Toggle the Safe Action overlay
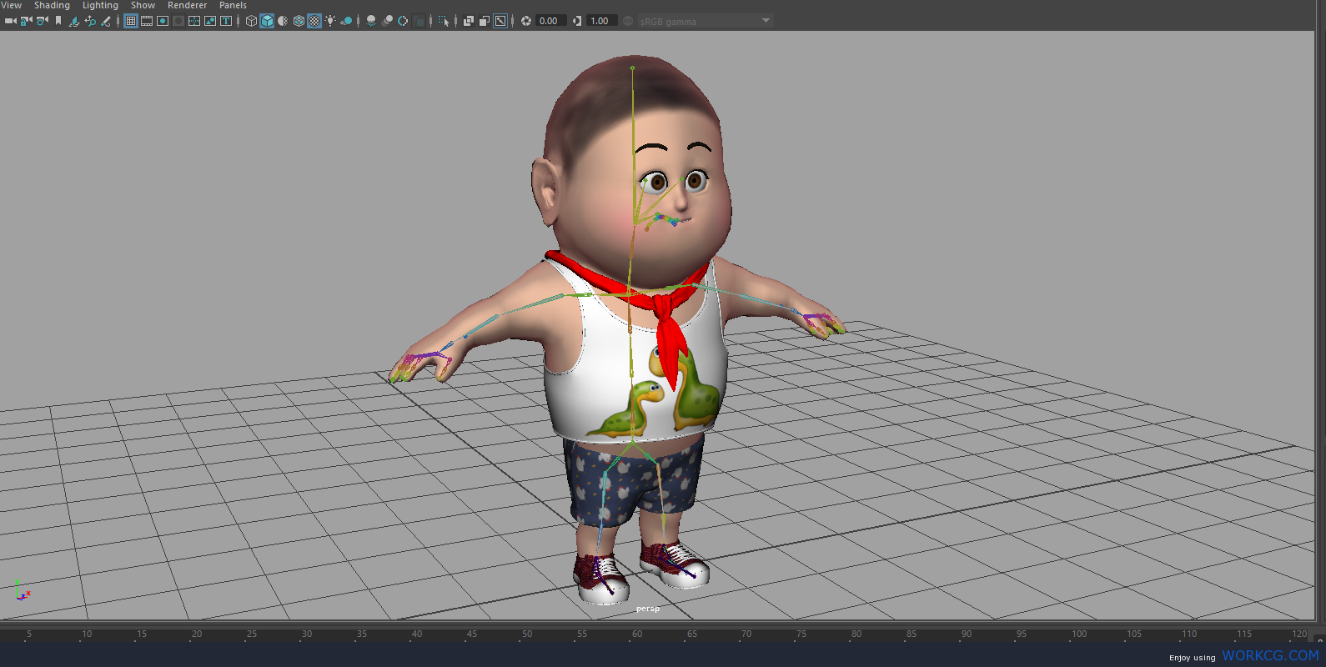 click(x=210, y=21)
